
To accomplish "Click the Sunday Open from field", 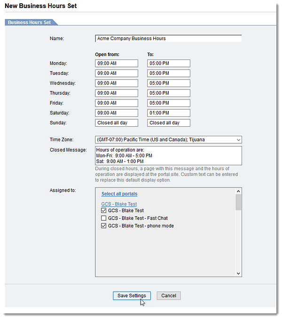I will [117, 123].
